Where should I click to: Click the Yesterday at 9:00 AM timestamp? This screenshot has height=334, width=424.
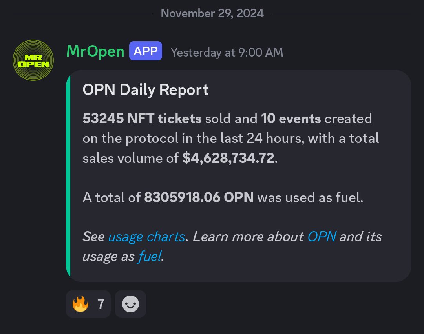(227, 53)
